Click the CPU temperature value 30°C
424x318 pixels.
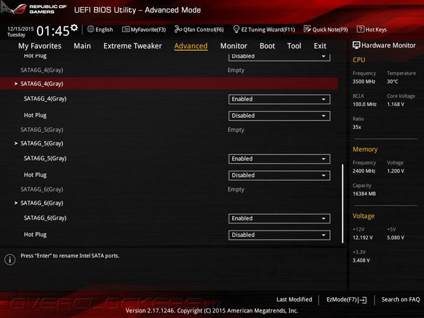tap(392, 81)
